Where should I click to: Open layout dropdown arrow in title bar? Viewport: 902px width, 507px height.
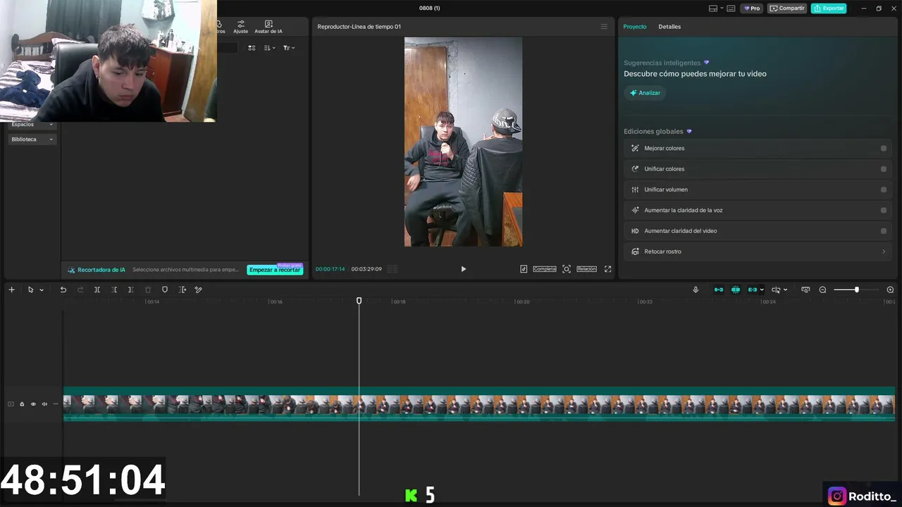(x=722, y=8)
